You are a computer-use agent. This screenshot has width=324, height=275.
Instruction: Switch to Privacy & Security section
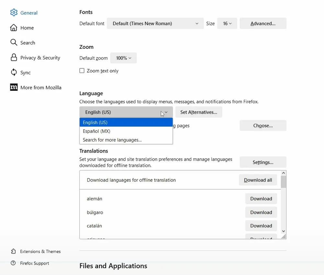point(40,58)
